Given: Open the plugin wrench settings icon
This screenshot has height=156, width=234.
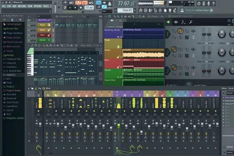Looking at the screenshot, I should point(191,22).
